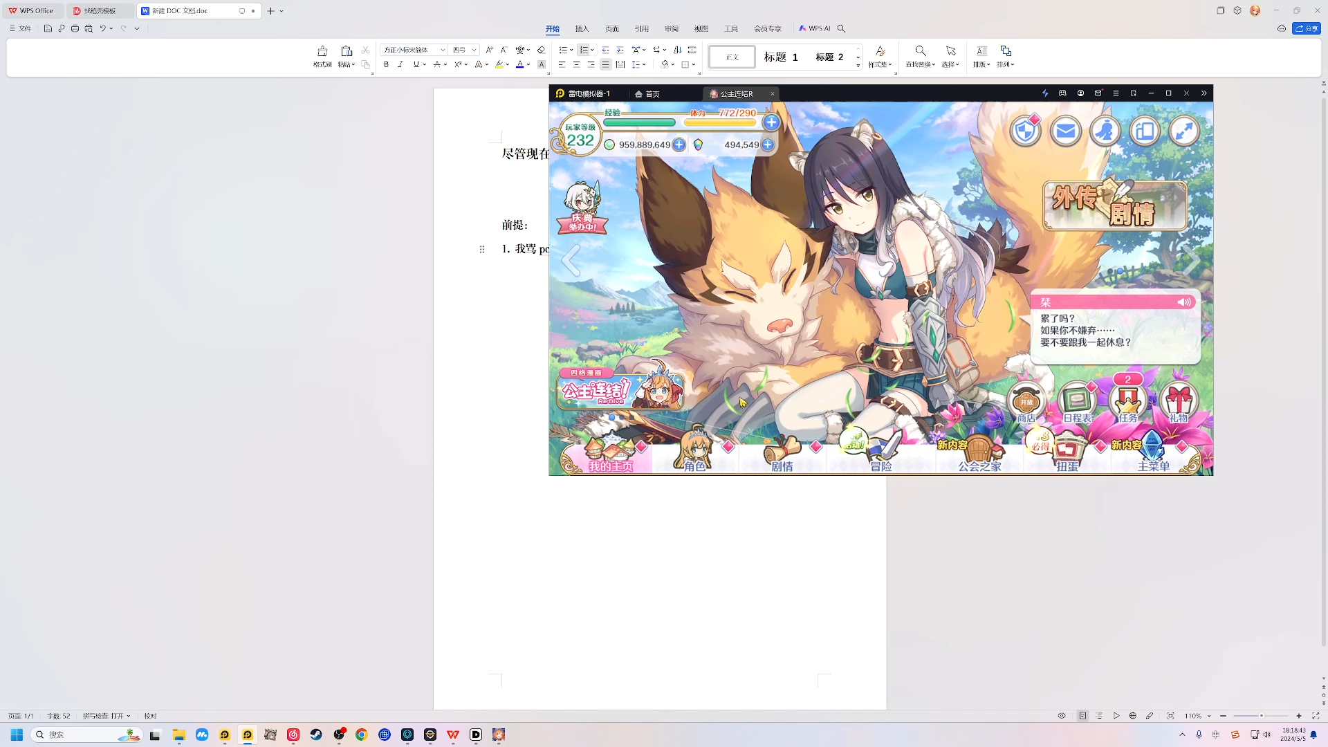Open 扭蛋 gacha in game bottom menu
Viewport: 1328px width, 747px height.
click(x=1067, y=451)
